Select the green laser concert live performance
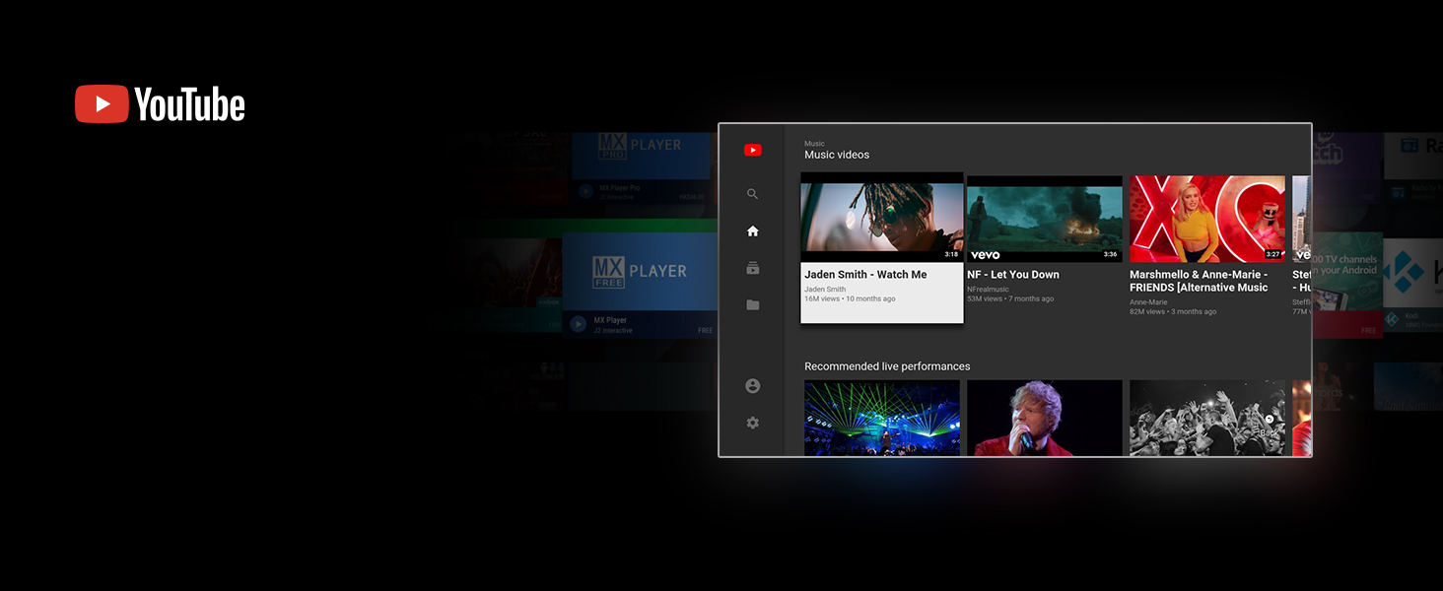The image size is (1443, 591). 881,418
